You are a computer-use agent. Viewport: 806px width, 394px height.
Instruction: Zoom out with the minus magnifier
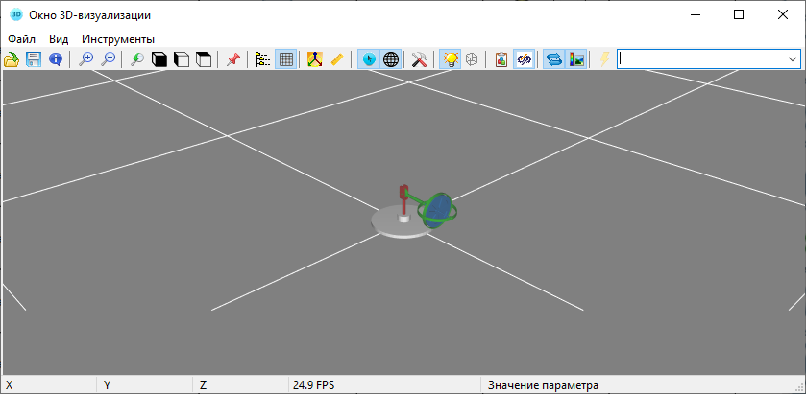(109, 59)
